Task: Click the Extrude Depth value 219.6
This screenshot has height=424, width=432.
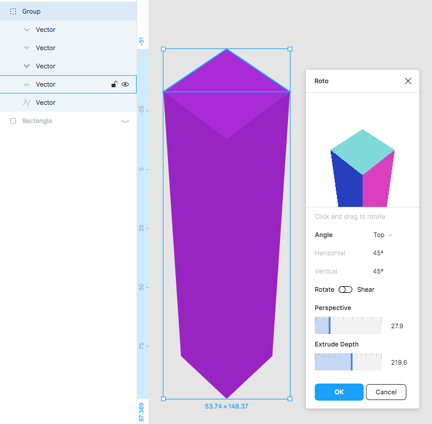Action: pos(399,362)
